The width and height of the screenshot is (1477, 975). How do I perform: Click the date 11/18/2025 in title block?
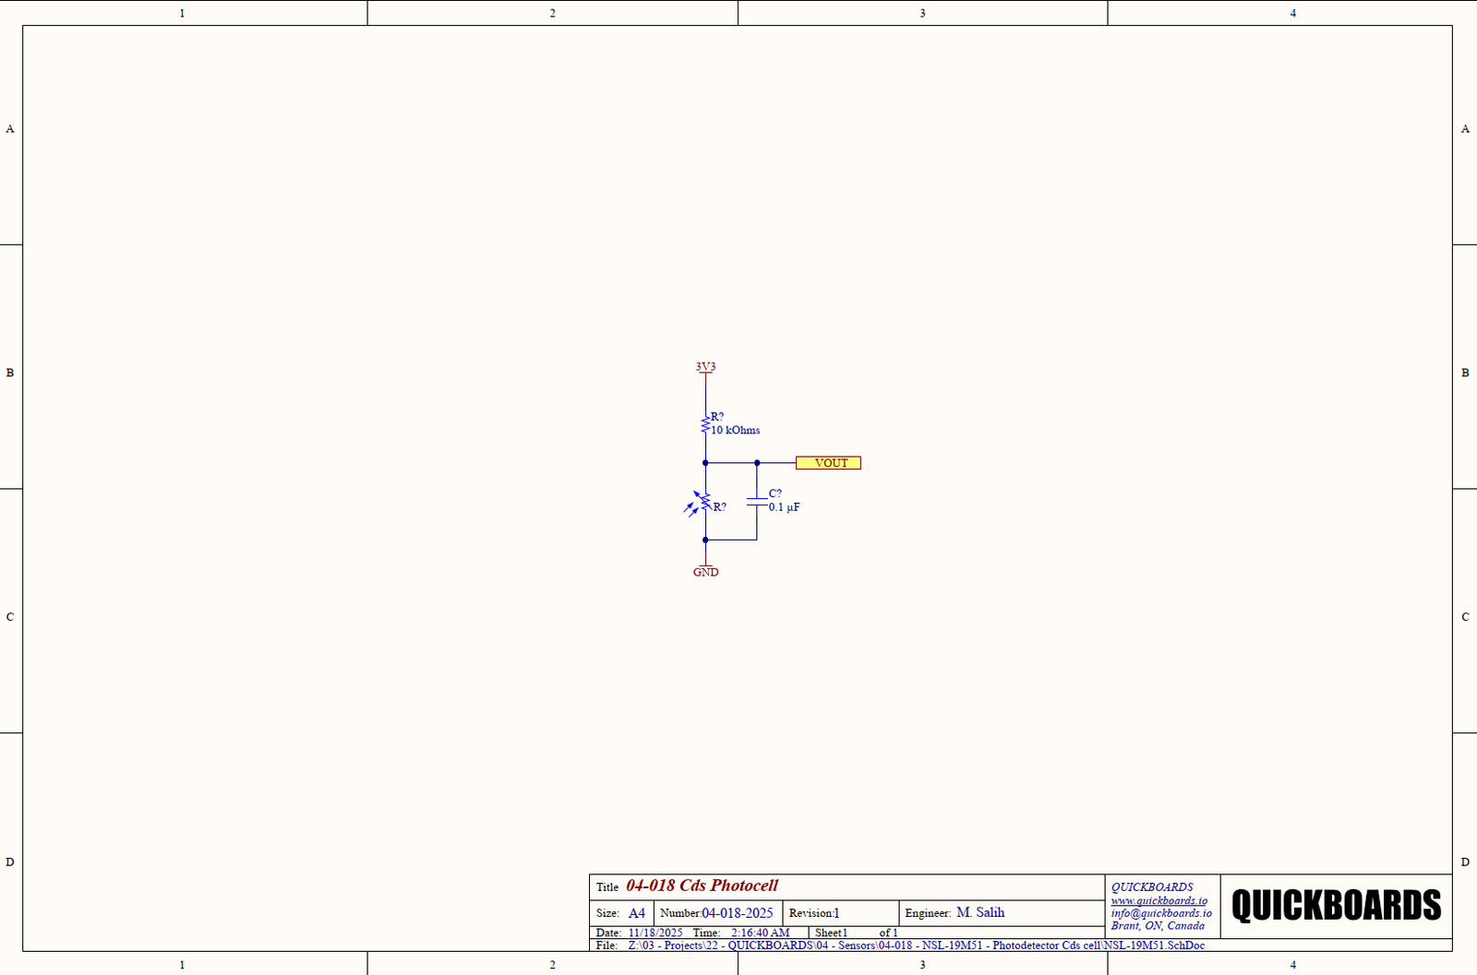(655, 933)
